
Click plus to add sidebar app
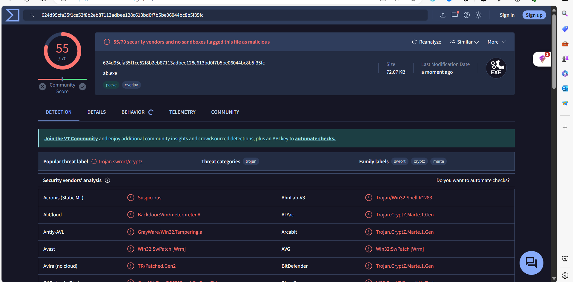pos(565,127)
